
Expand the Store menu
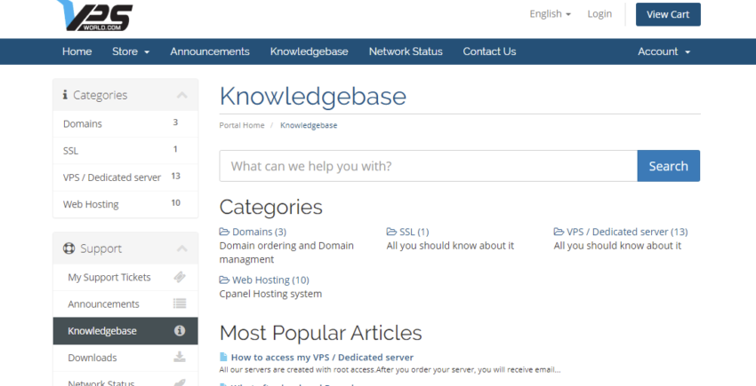pos(131,51)
